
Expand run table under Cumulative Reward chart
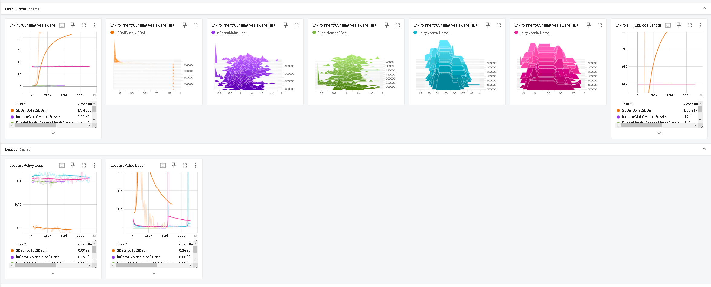tap(53, 133)
